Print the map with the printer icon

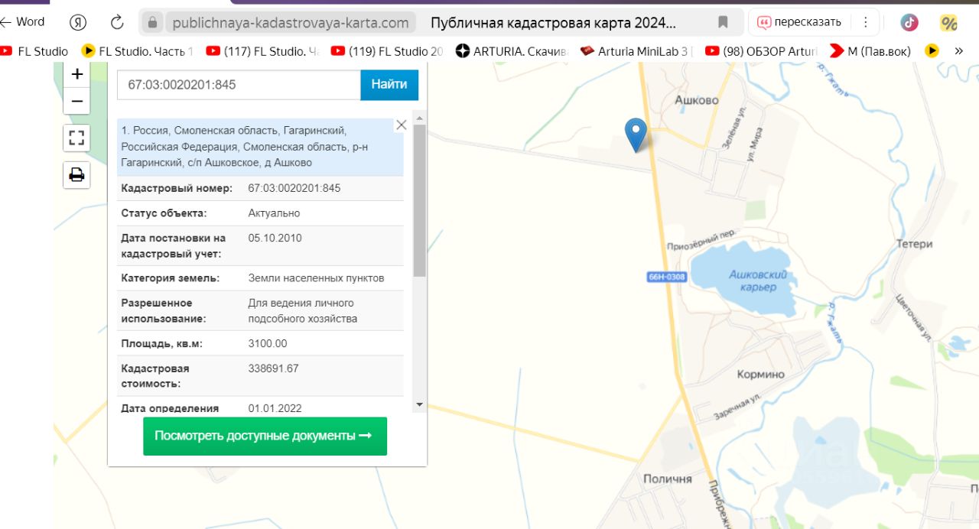click(76, 175)
